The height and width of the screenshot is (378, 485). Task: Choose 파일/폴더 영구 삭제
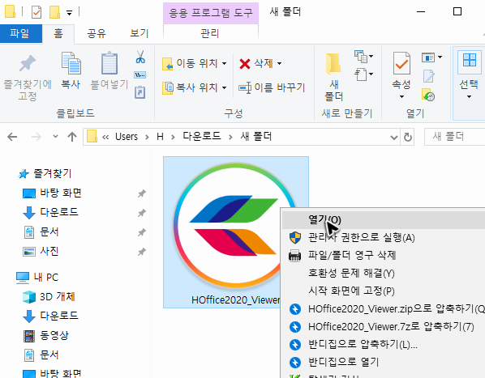click(x=384, y=256)
